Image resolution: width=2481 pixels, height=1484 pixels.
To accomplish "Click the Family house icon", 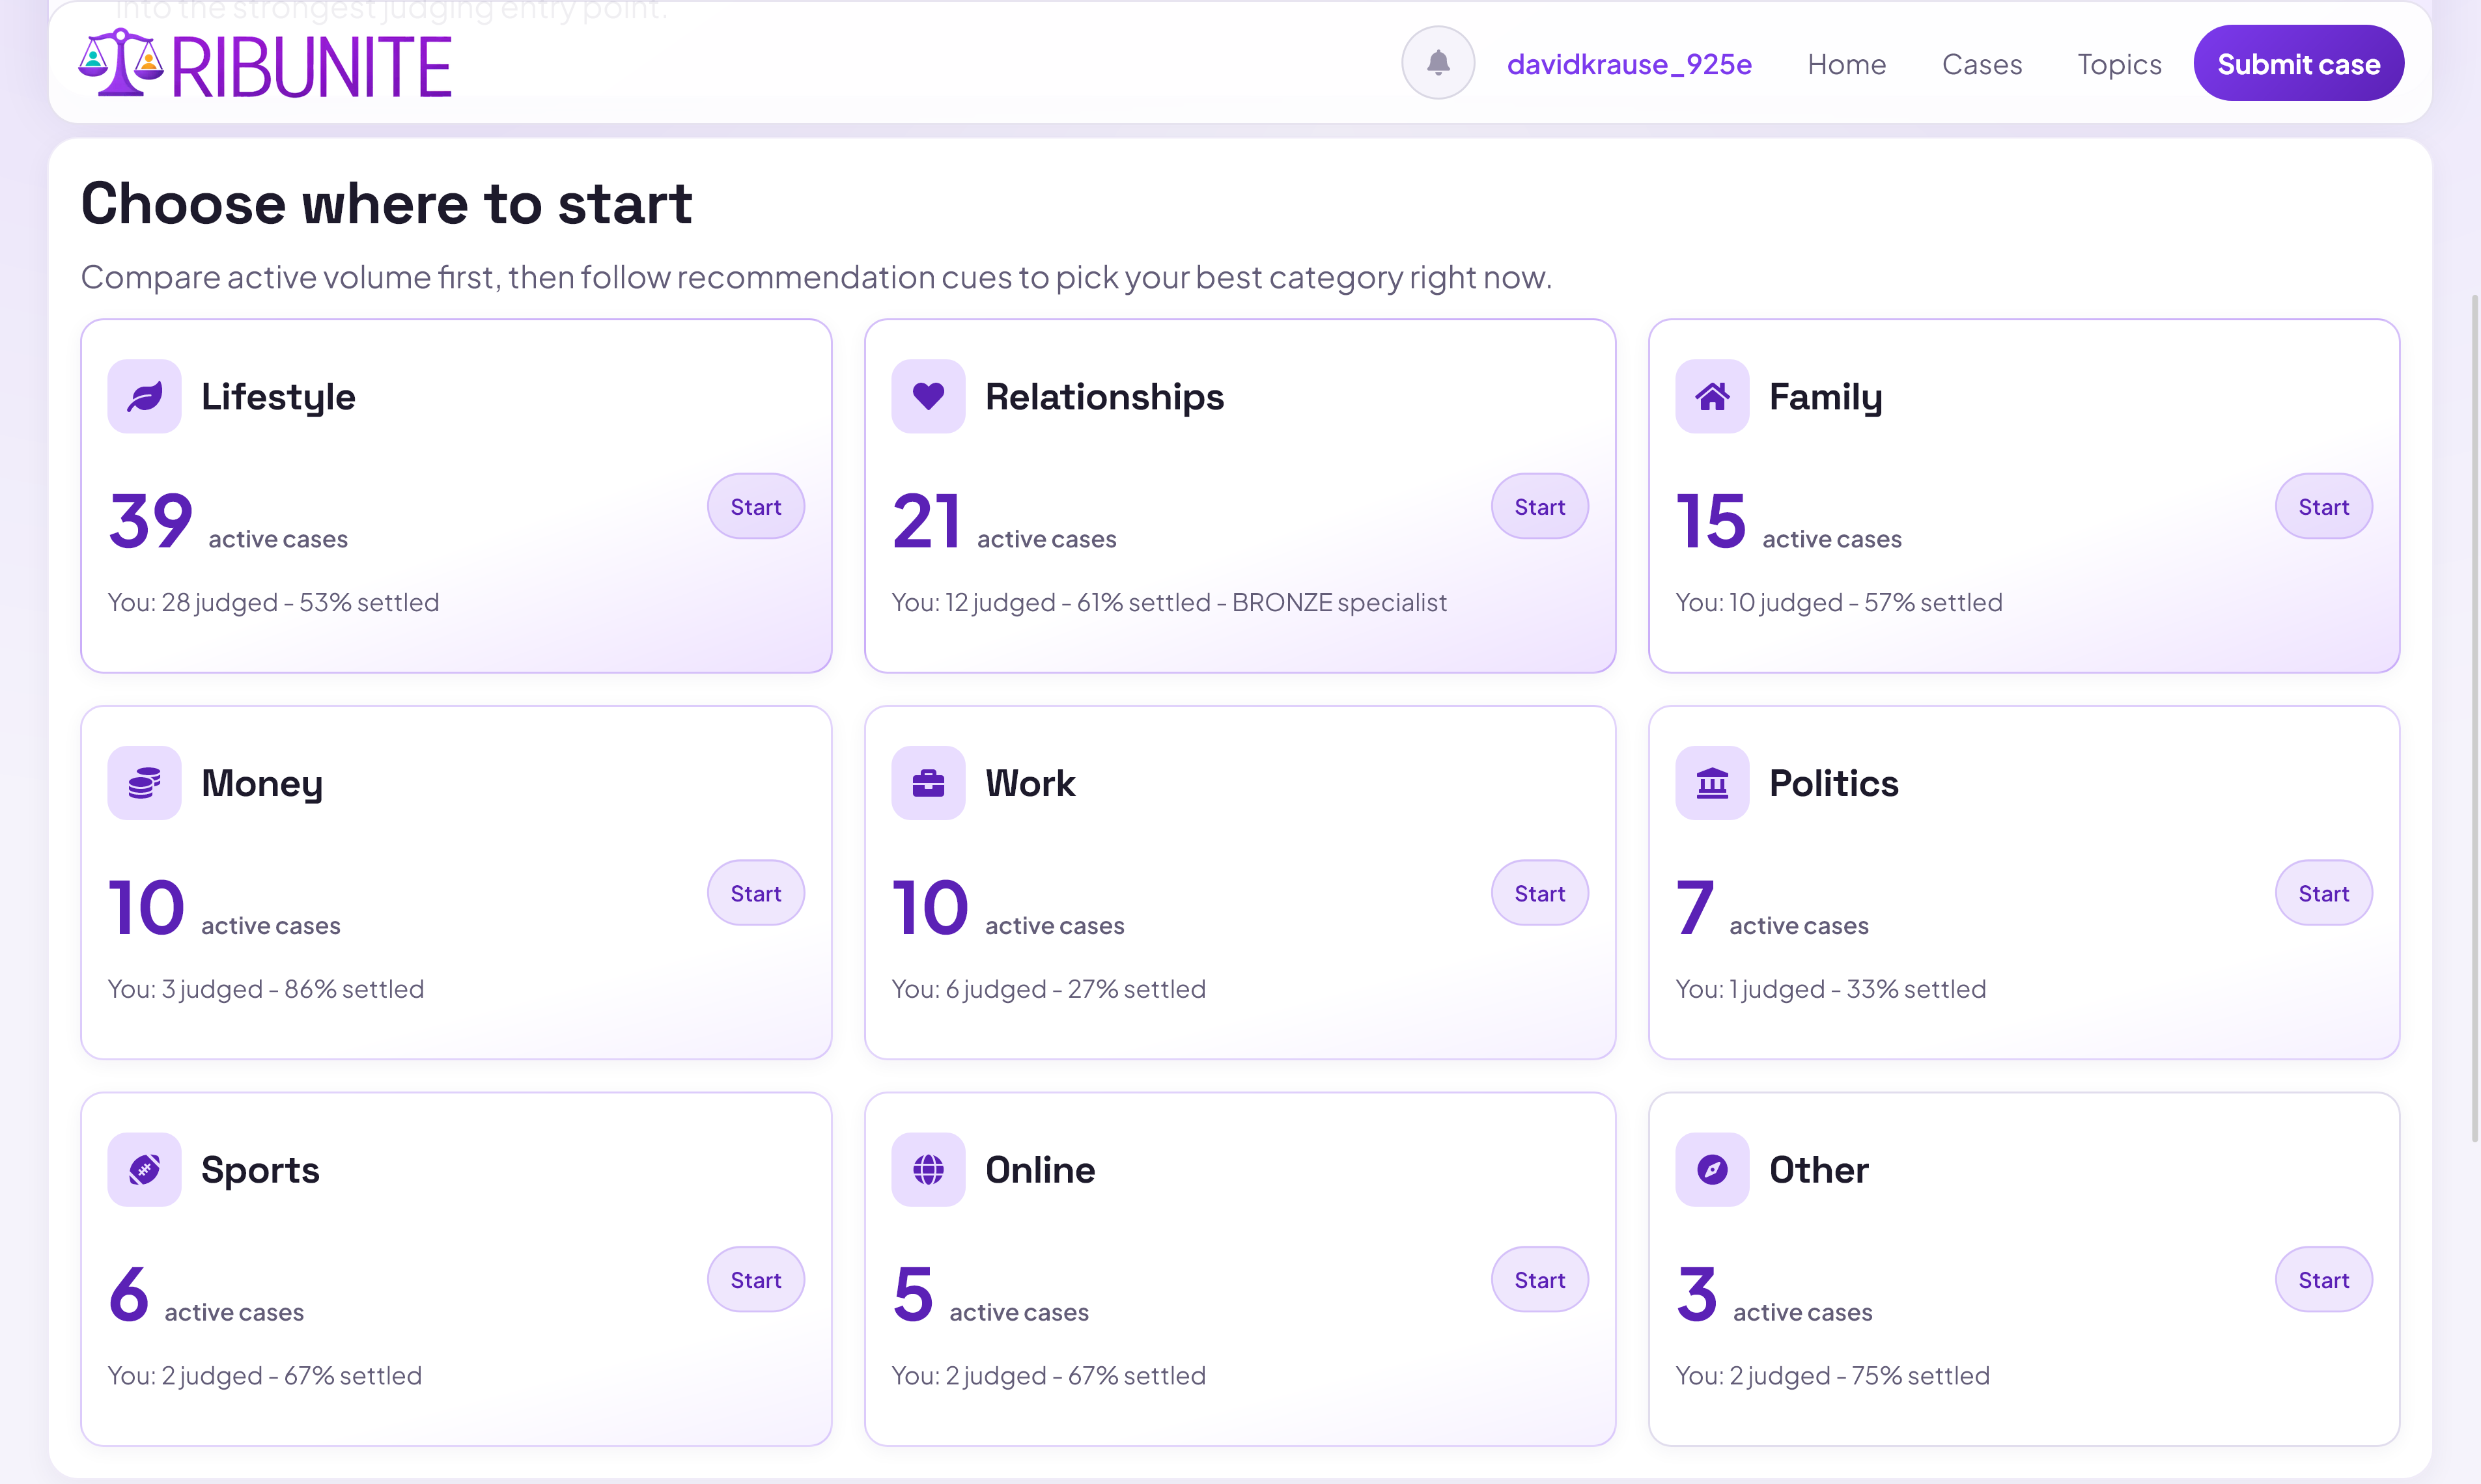I will coord(1712,396).
